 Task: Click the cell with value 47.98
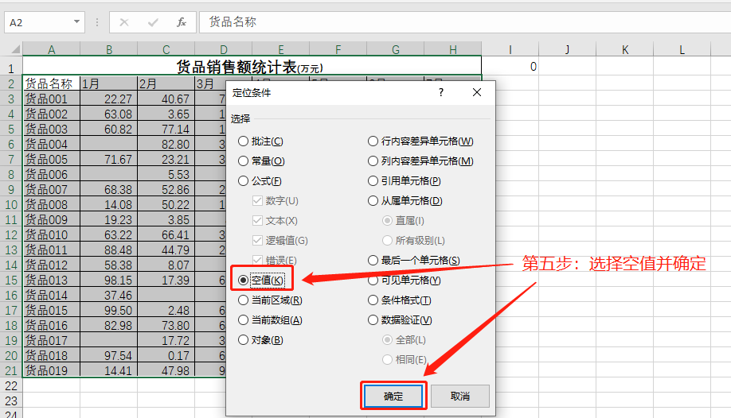[x=166, y=370]
